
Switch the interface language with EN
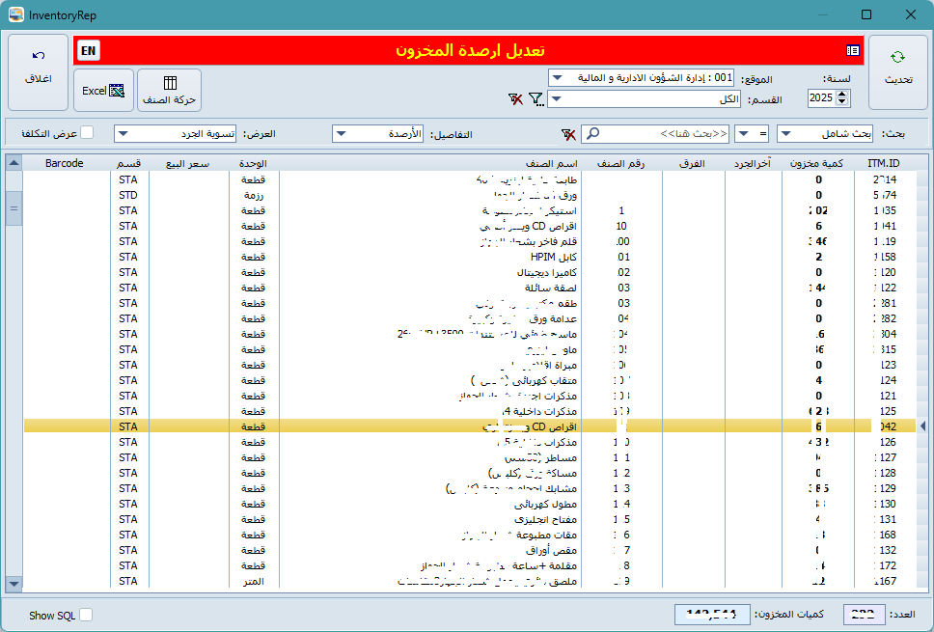pos(88,50)
